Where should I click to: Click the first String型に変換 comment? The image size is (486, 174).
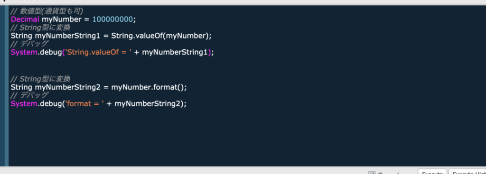(40, 28)
